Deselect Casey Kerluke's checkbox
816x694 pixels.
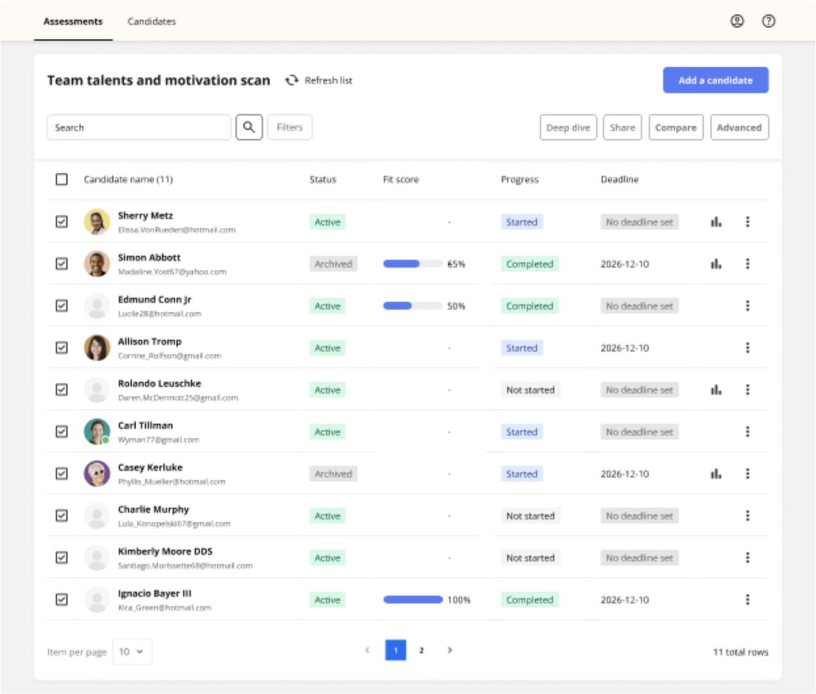[62, 474]
